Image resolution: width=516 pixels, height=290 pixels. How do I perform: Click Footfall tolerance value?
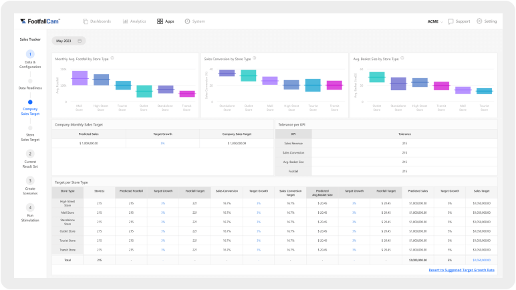404,171
